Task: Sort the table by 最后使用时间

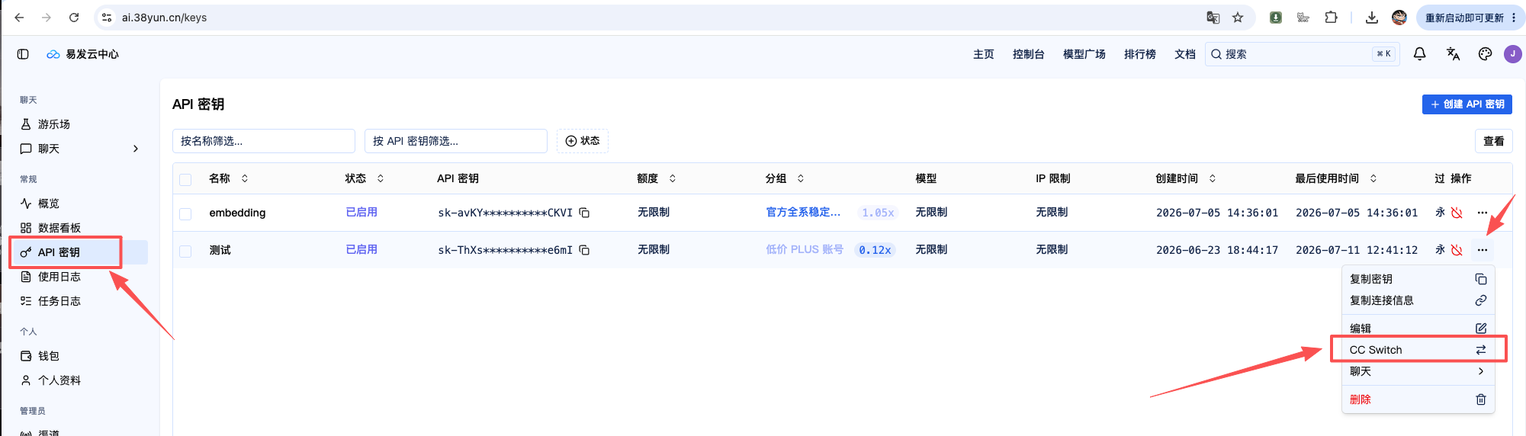Action: click(x=1336, y=178)
